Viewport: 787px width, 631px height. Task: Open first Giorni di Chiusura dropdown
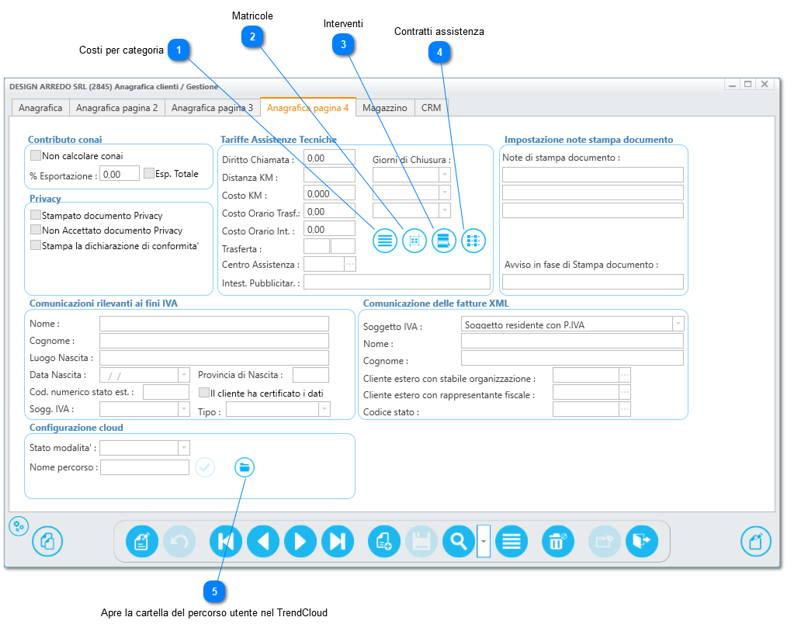(x=445, y=175)
